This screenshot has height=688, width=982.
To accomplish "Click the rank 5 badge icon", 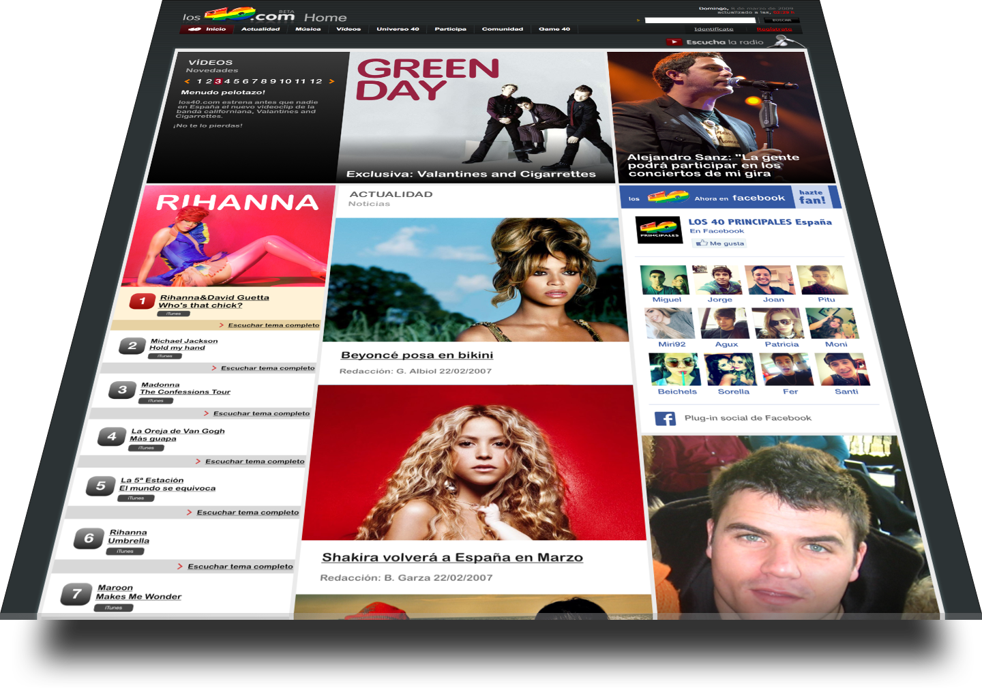I will pyautogui.click(x=101, y=486).
